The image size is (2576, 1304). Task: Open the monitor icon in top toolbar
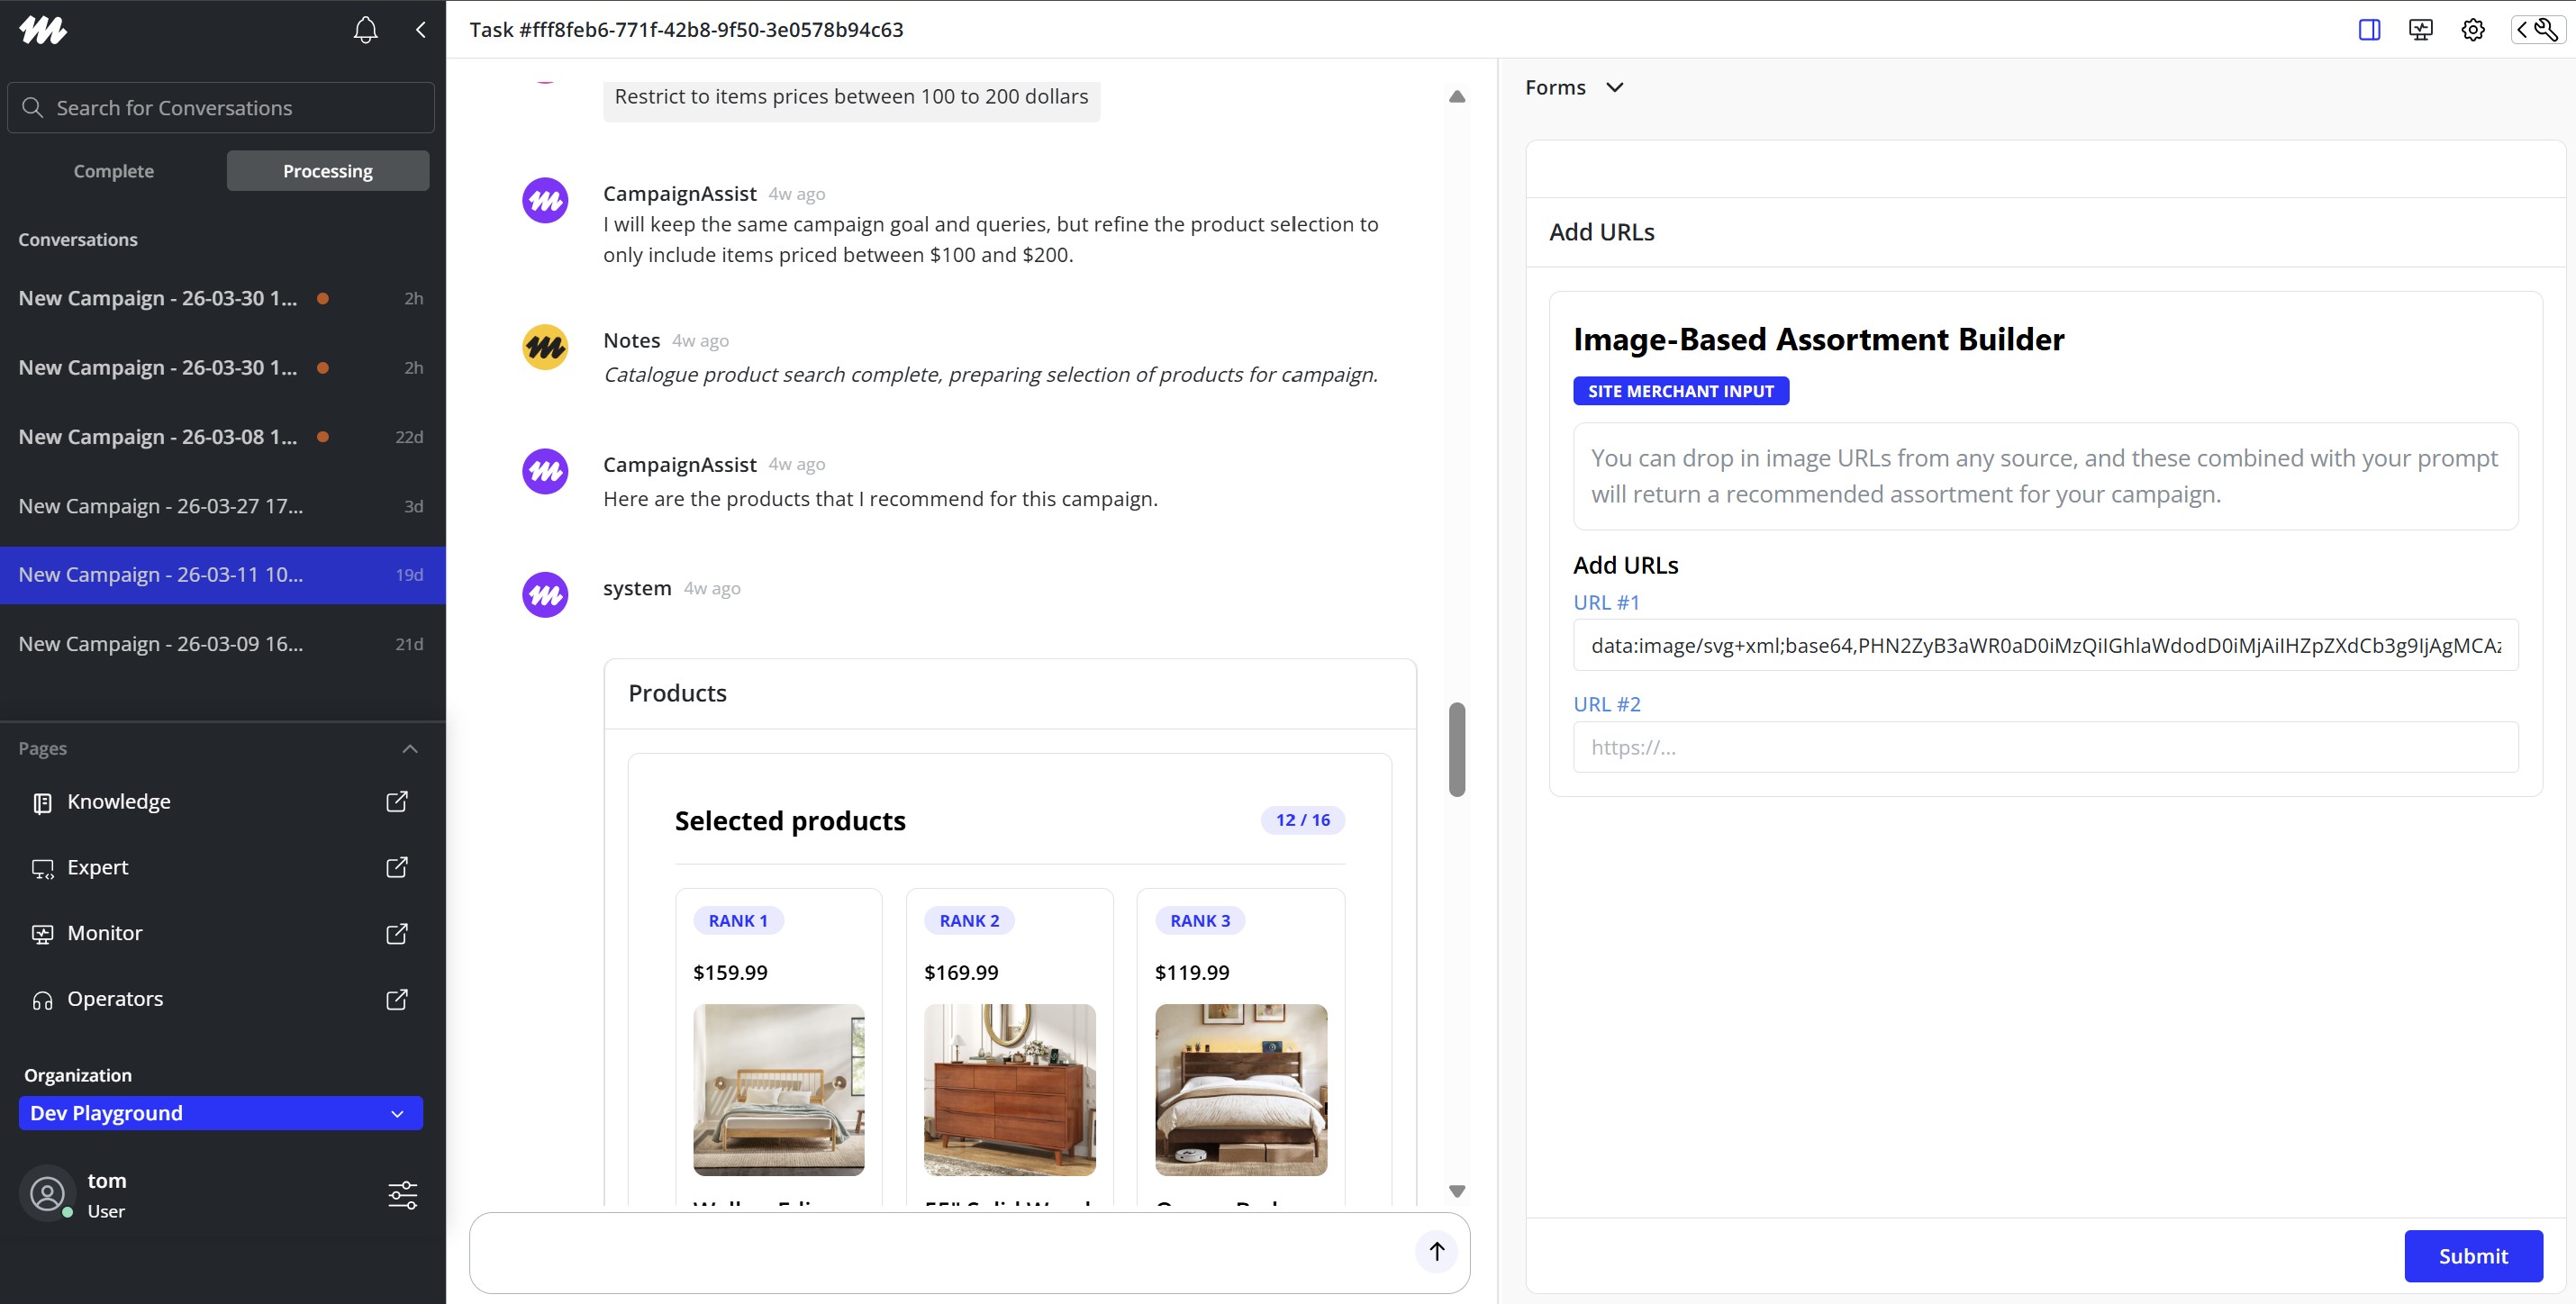[x=2421, y=30]
